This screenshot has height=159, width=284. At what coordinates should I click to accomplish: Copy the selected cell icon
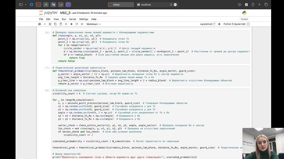pyautogui.click(x=55, y=24)
